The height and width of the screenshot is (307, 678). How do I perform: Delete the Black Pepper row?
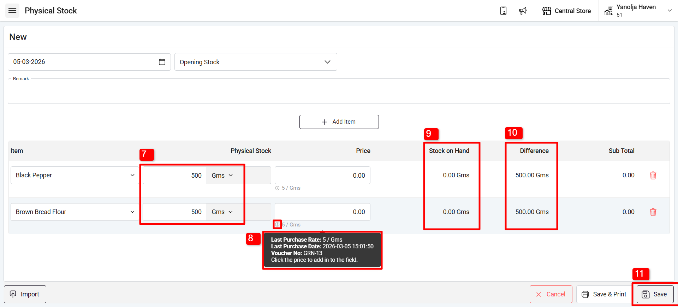tap(653, 175)
